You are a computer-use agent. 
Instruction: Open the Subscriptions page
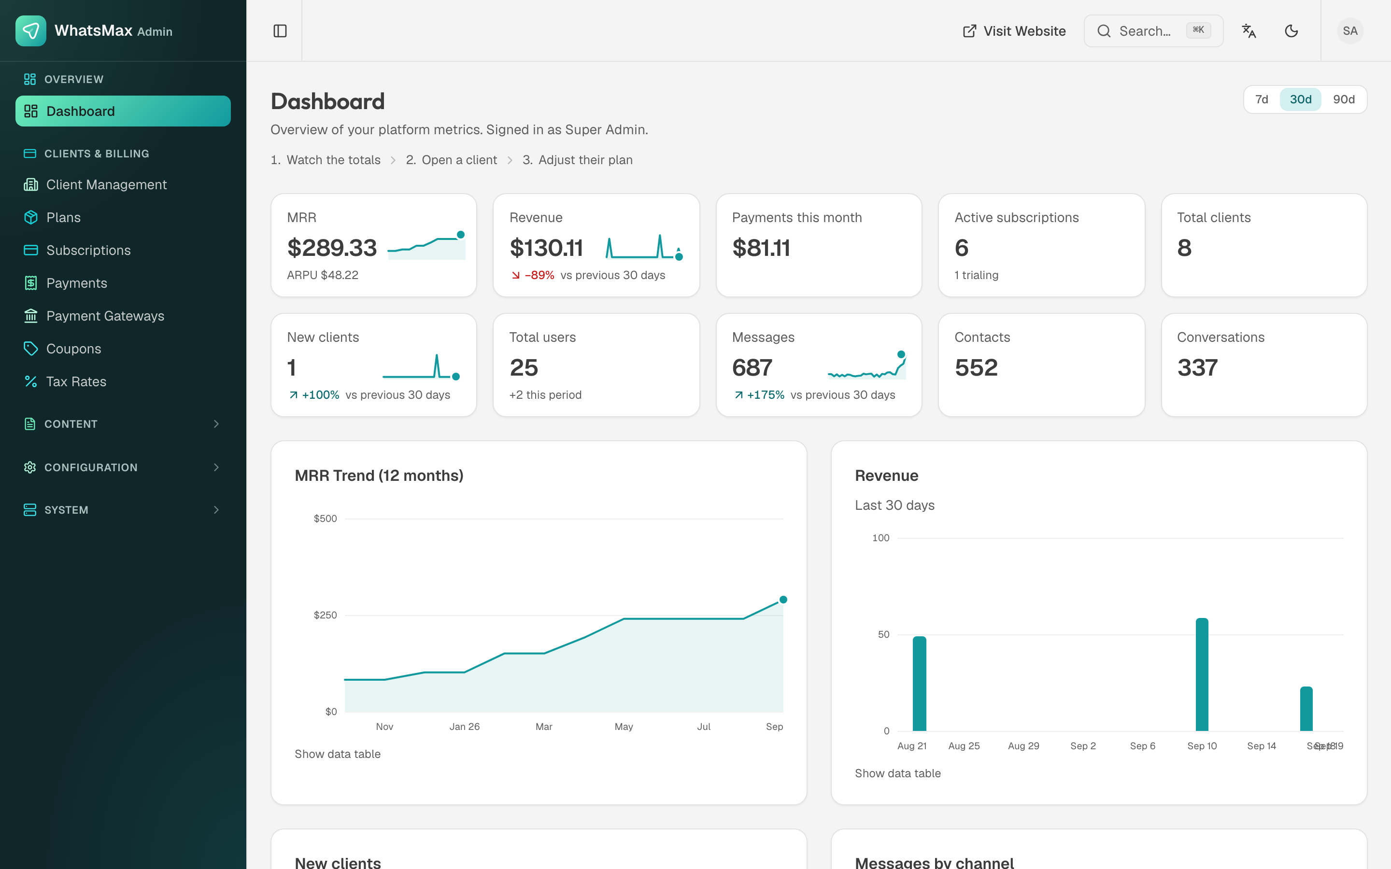click(x=123, y=250)
